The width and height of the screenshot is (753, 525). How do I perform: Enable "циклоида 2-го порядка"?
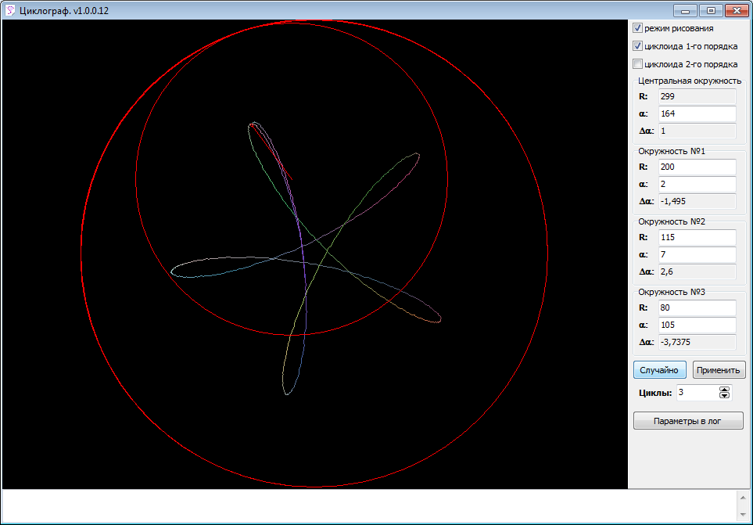click(x=638, y=63)
